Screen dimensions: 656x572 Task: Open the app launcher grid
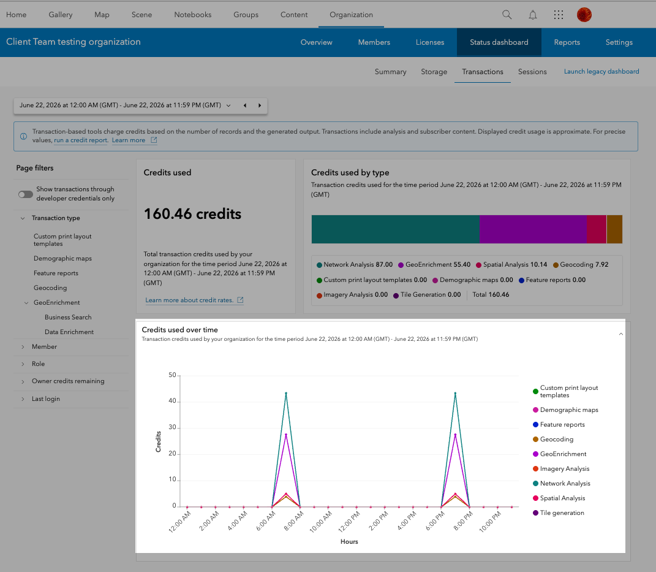click(x=559, y=15)
